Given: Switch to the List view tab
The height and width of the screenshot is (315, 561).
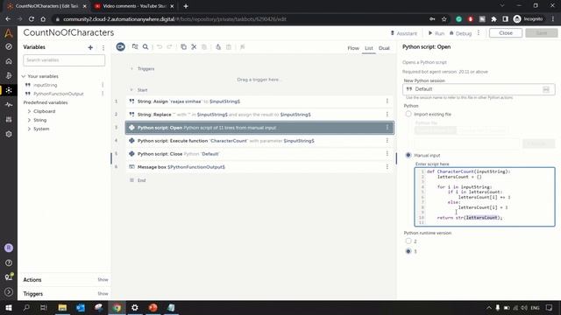Looking at the screenshot, I should [368, 48].
